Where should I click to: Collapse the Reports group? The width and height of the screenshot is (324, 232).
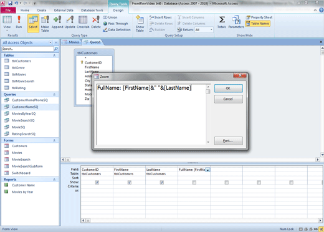(54, 180)
